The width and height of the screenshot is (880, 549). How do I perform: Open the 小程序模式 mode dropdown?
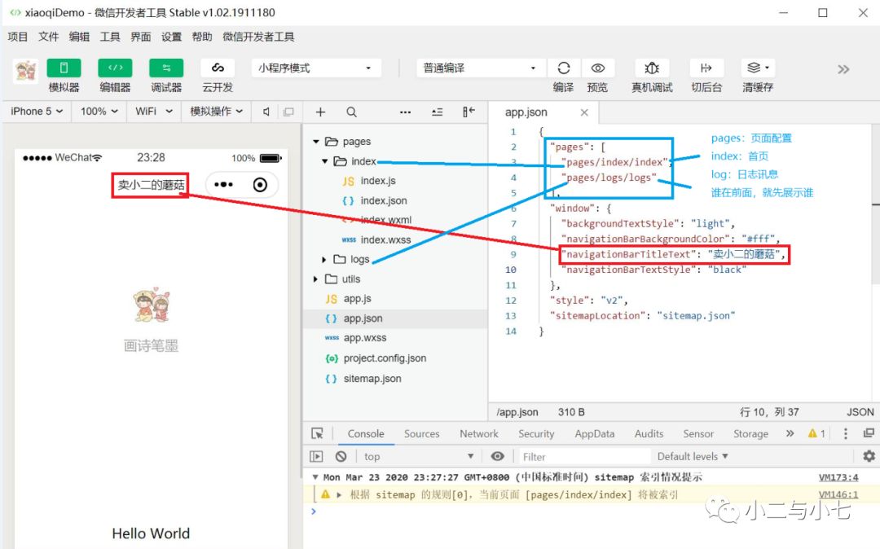(x=316, y=68)
